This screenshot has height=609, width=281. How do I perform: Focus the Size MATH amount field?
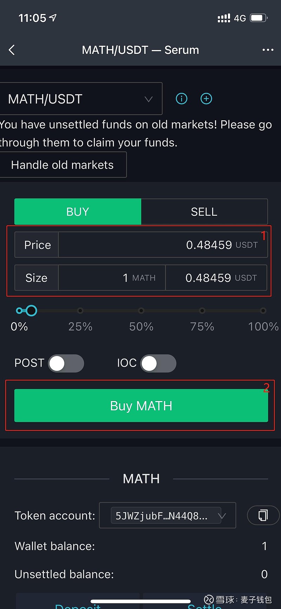click(x=112, y=278)
